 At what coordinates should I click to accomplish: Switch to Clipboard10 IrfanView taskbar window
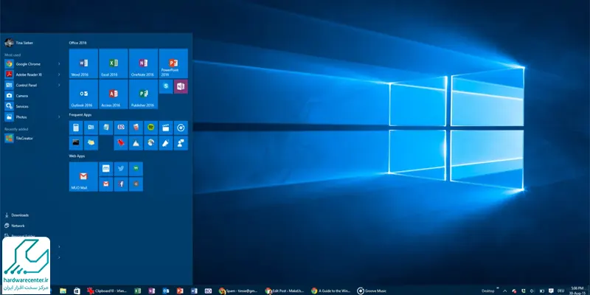click(x=108, y=291)
